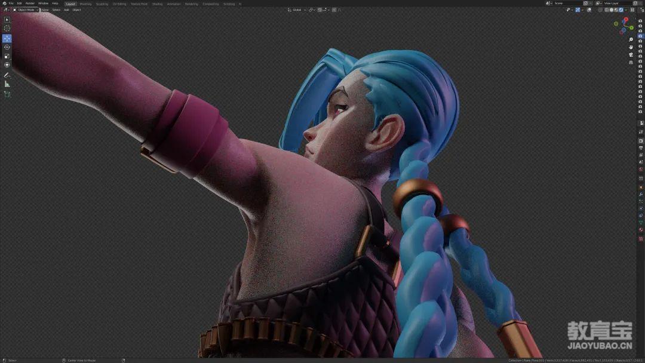
Task: Open the object visibility filter dropdown
Action: point(571,10)
